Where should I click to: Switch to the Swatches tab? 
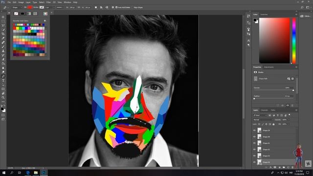[264, 14]
